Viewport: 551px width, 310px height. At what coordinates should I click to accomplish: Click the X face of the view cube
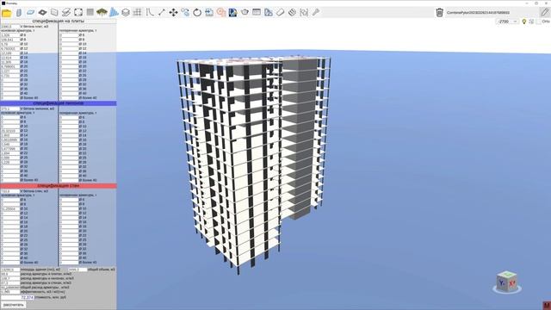[512, 283]
